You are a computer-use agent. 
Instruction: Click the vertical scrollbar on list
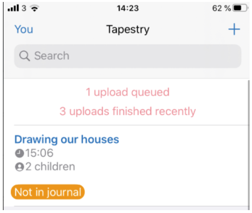[249, 143]
